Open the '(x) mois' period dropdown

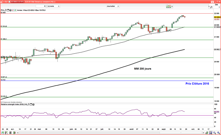coord(54,6)
